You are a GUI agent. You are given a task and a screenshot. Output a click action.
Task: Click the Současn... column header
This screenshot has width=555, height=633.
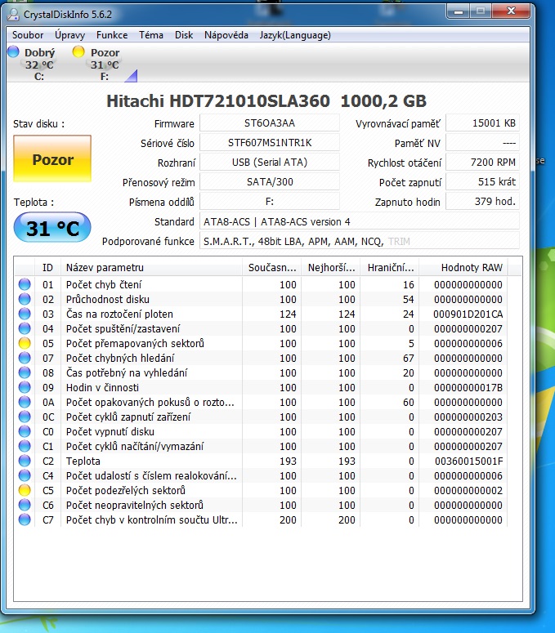[272, 267]
